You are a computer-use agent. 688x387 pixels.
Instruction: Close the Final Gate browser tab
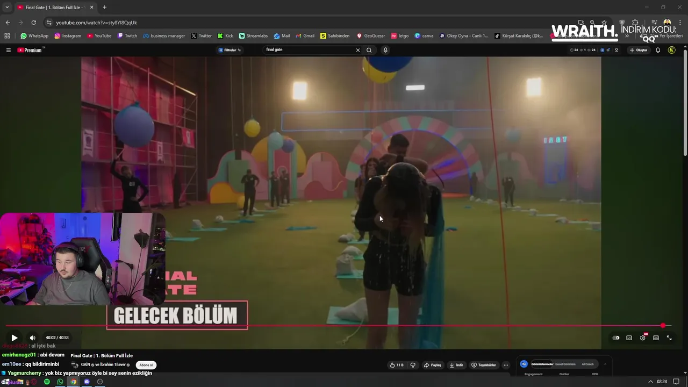tap(91, 8)
